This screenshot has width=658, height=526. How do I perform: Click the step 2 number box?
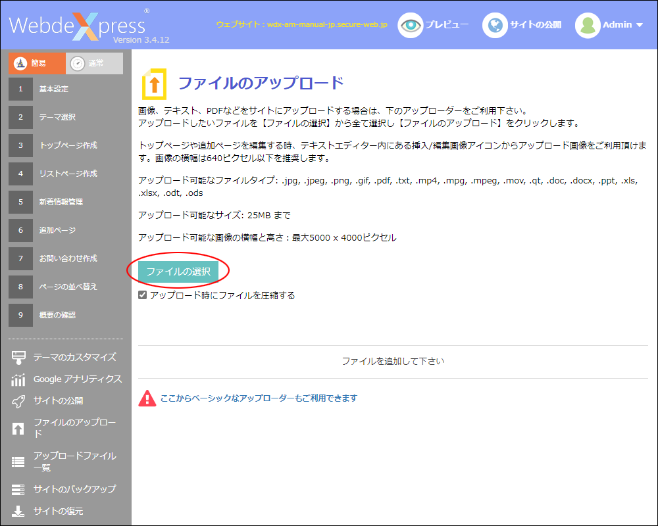click(20, 117)
